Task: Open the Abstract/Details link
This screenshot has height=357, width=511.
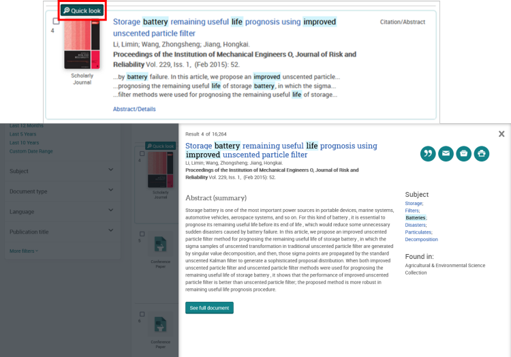Action: click(134, 109)
